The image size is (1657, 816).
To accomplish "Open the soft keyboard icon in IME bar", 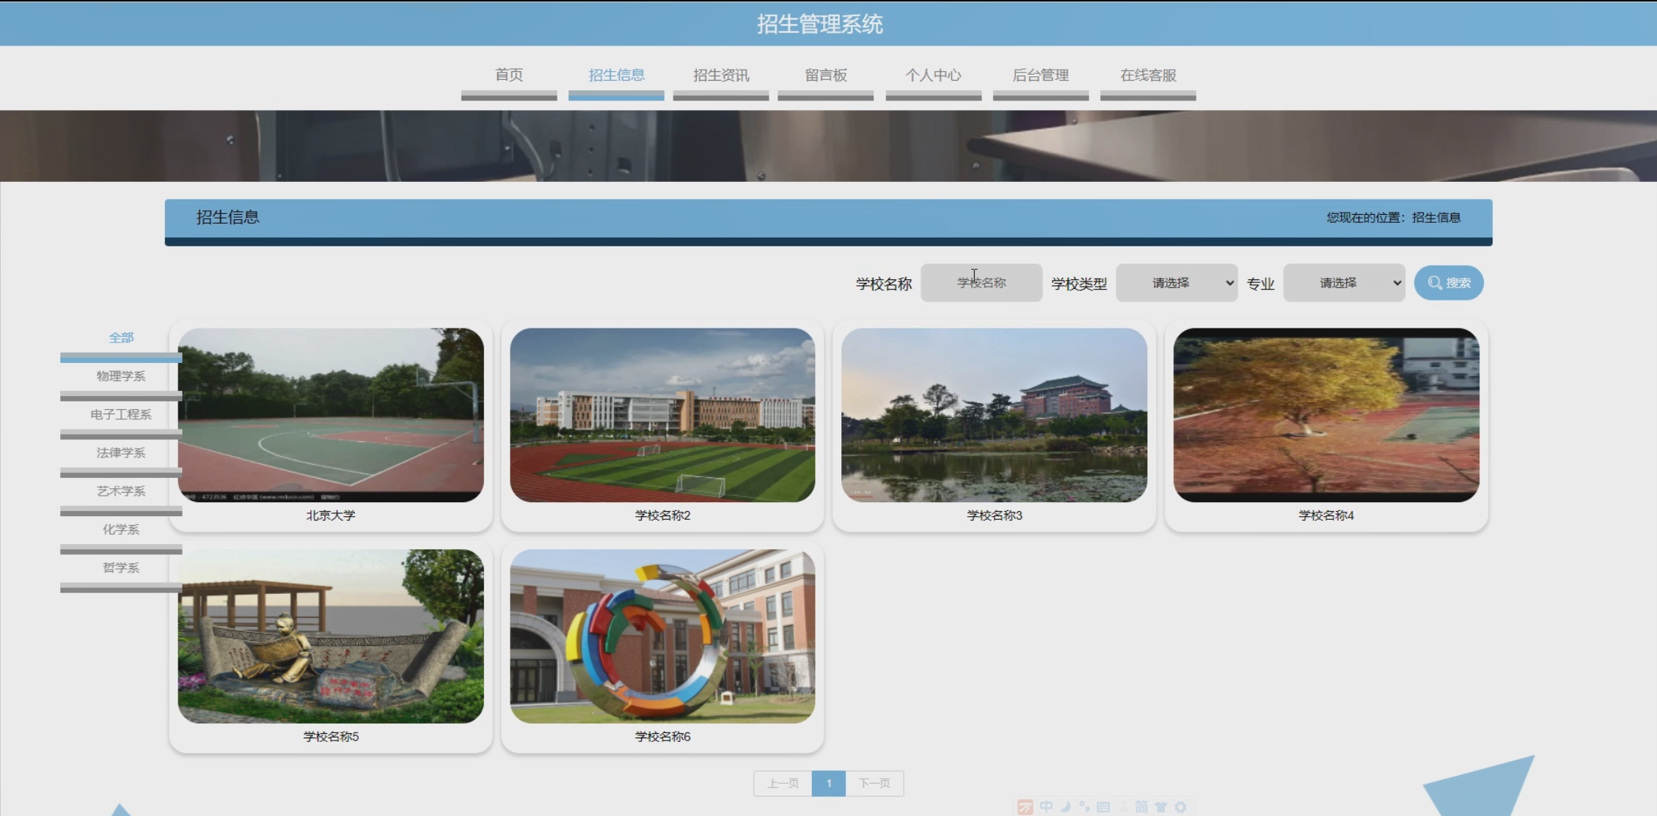I will (x=1103, y=807).
